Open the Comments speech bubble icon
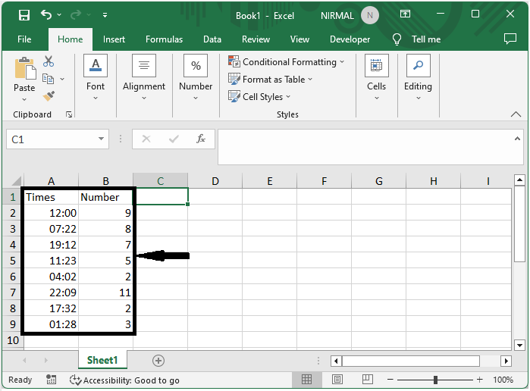This screenshot has width=530, height=391. (510, 39)
